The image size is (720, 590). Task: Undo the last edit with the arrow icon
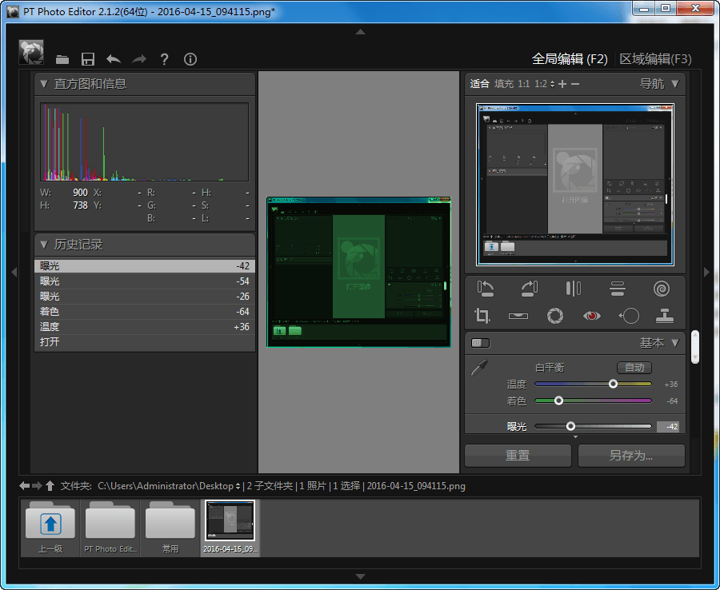(x=114, y=59)
